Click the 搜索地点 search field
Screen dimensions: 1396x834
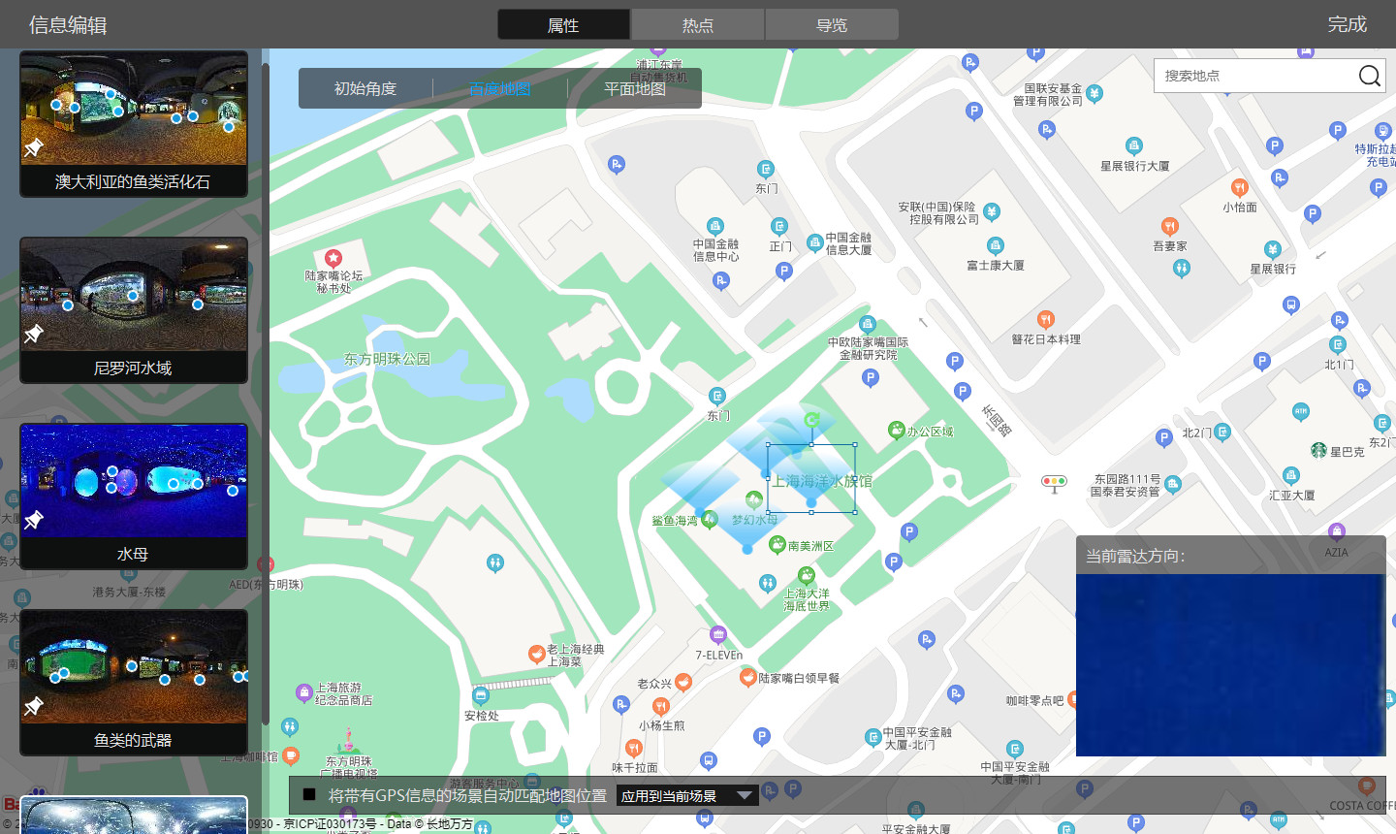(x=1255, y=76)
